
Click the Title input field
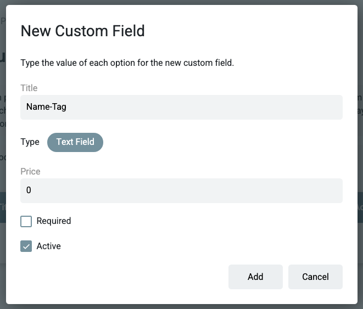coord(181,107)
